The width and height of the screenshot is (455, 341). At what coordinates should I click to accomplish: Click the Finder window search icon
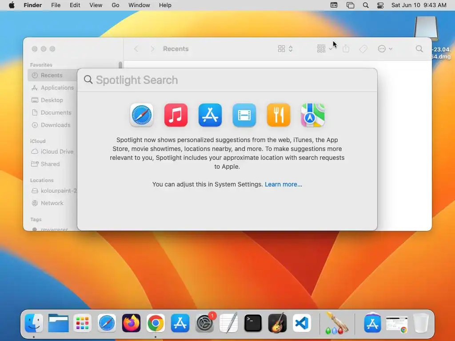tap(419, 49)
